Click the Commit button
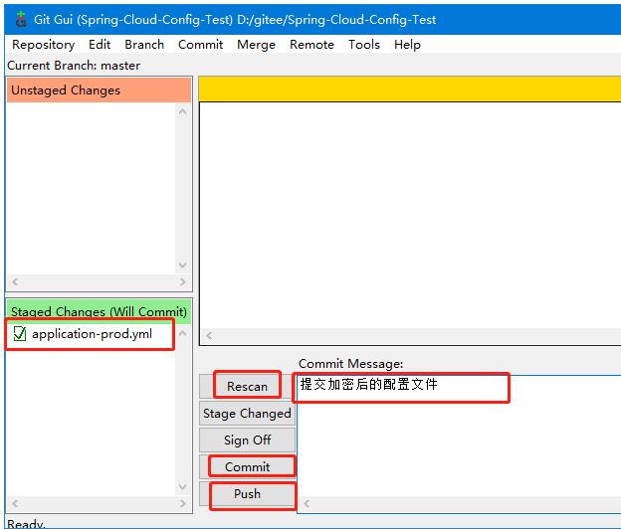 [x=247, y=466]
